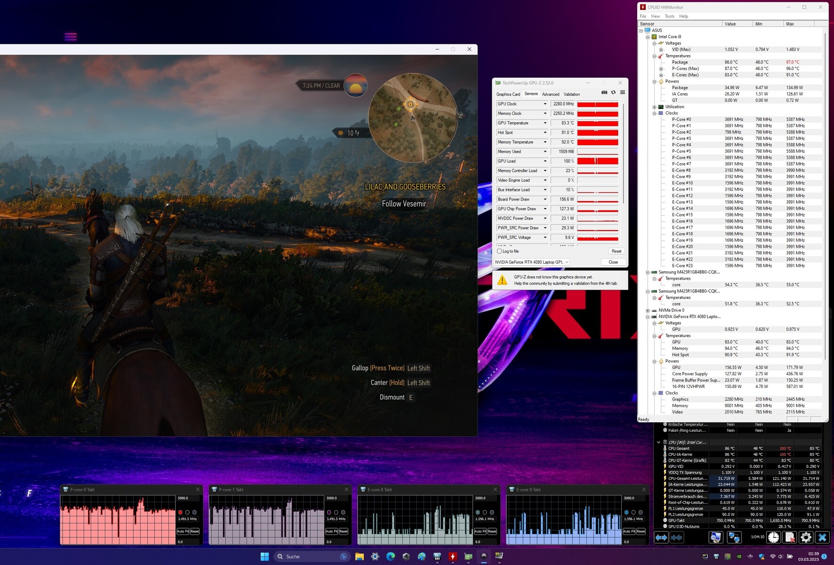
Task: Switch to Graphics Card tab in GPU-Z
Action: 508,94
